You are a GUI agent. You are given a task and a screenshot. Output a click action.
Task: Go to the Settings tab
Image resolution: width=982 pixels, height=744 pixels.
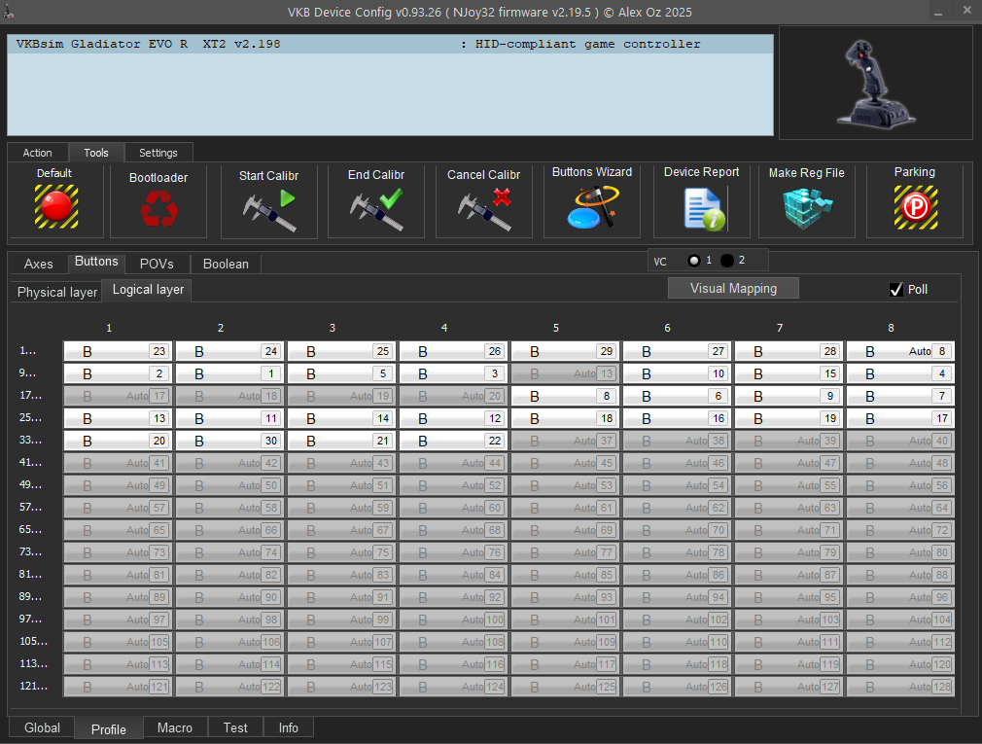tap(158, 153)
